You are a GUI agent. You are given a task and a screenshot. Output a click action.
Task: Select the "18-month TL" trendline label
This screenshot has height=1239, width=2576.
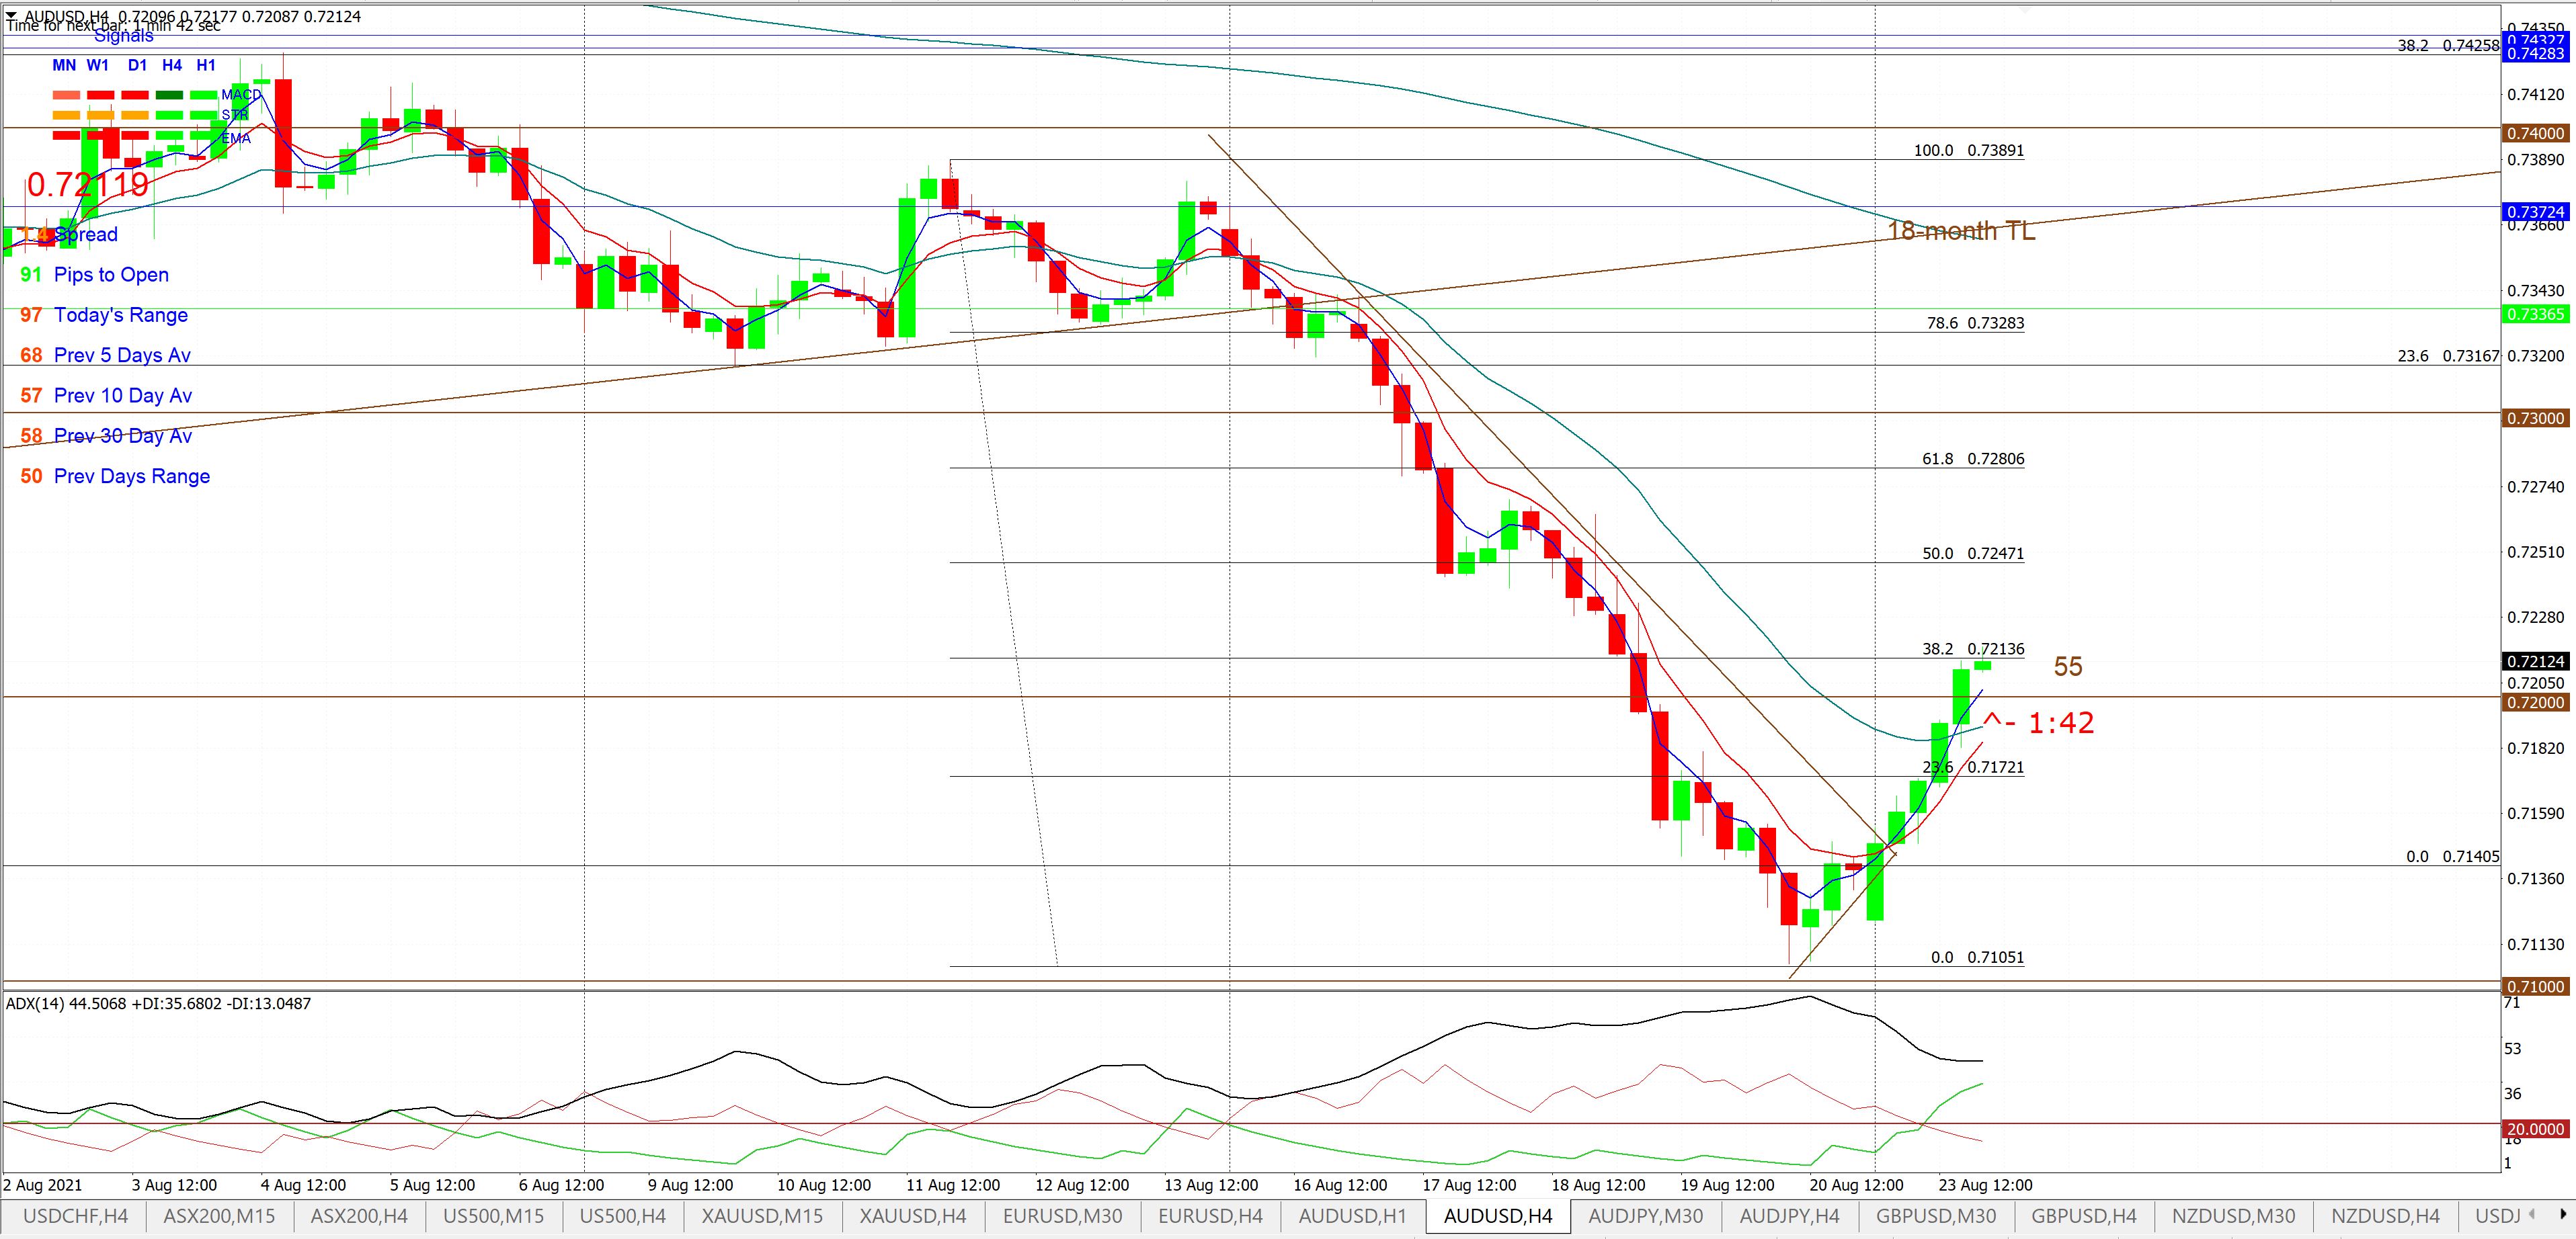[1960, 231]
